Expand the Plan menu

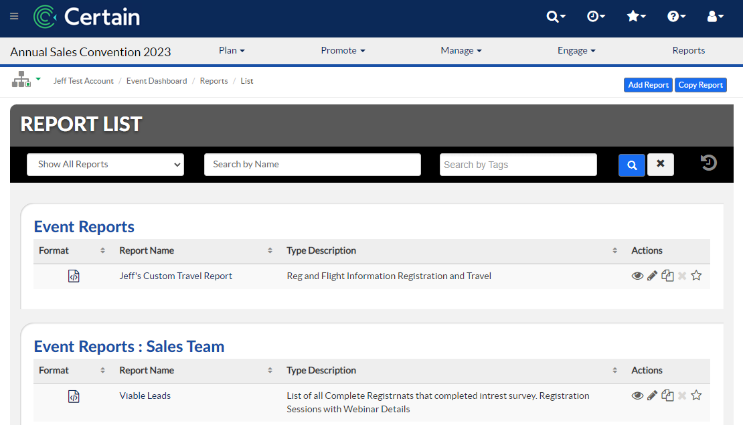[x=232, y=50]
